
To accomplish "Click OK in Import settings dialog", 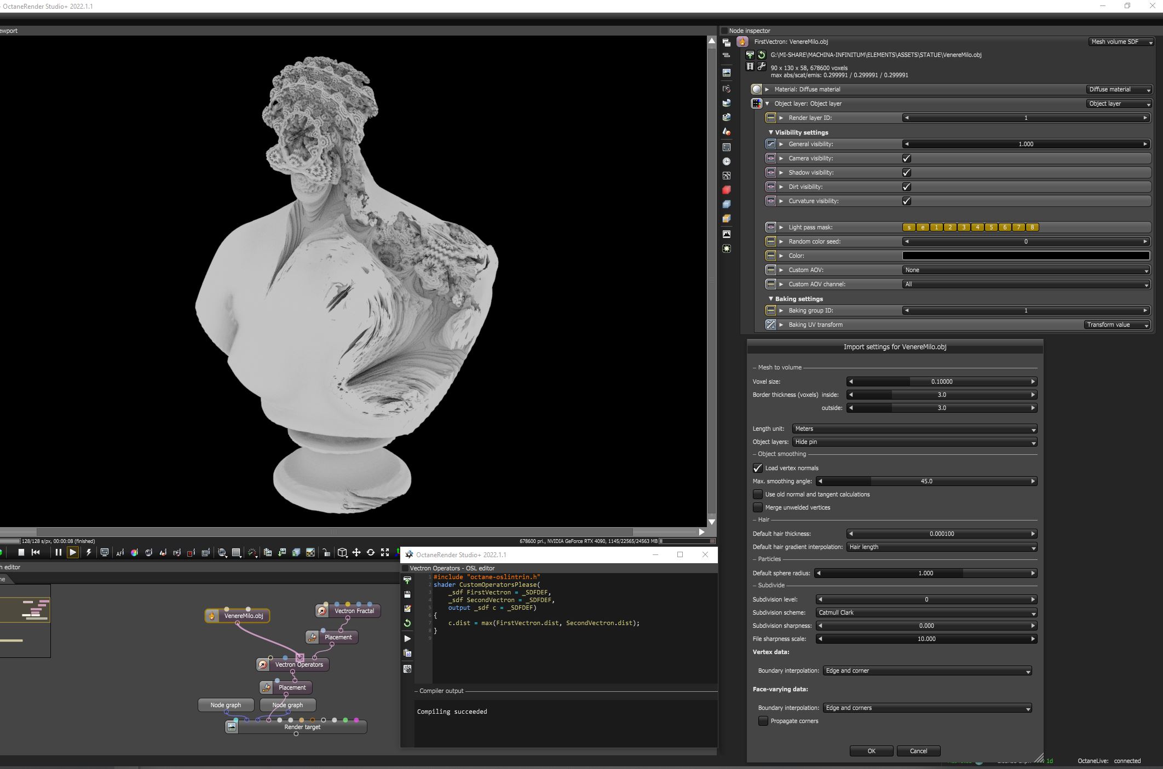I will point(871,751).
